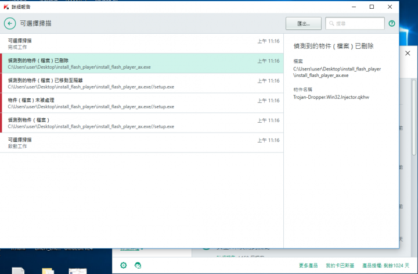The image size is (418, 274).
Task: Minimize the 詳細報告 window
Action: 354,6
